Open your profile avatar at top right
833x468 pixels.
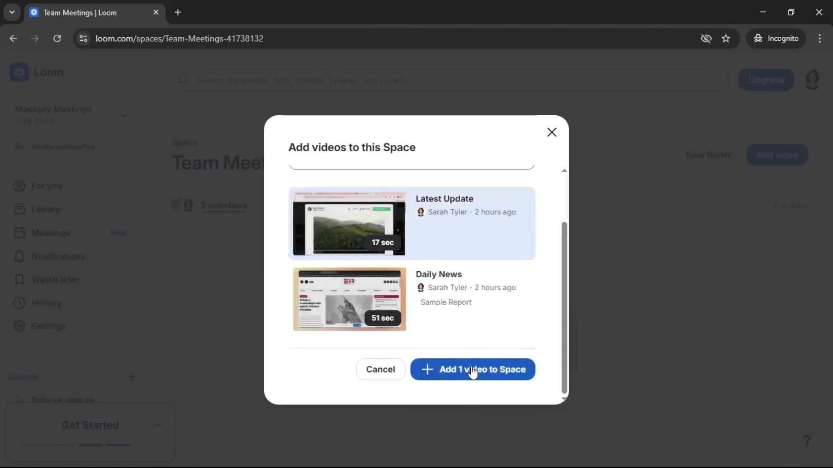coord(813,80)
